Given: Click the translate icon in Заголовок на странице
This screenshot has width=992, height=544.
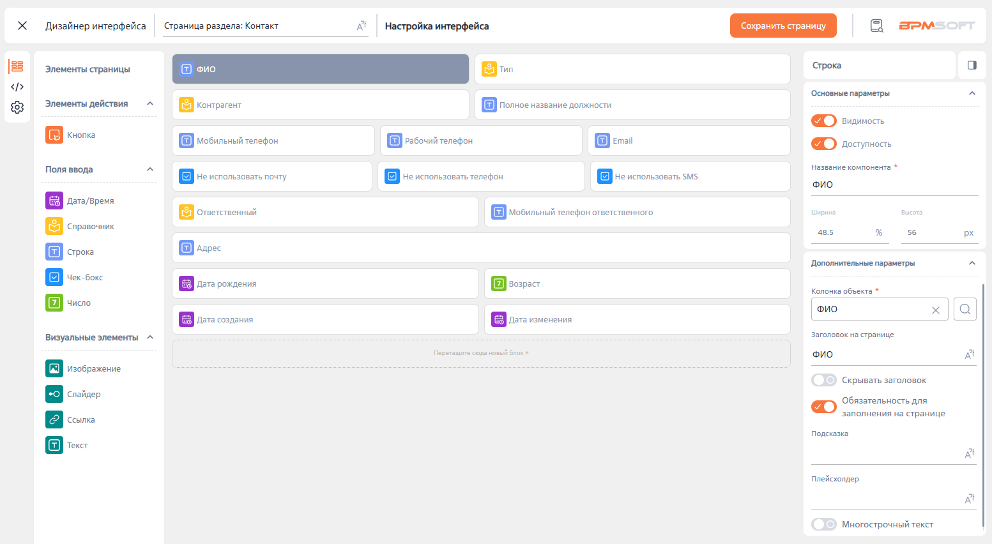Looking at the screenshot, I should pyautogui.click(x=969, y=354).
